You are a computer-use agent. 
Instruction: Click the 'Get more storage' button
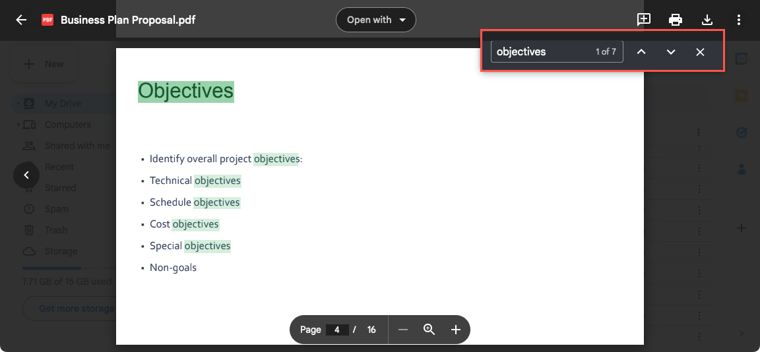pyautogui.click(x=71, y=308)
